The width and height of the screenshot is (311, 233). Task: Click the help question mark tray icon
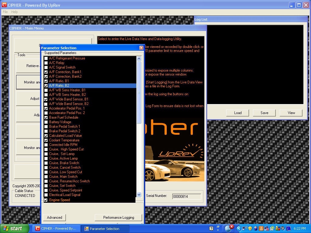click(211, 228)
